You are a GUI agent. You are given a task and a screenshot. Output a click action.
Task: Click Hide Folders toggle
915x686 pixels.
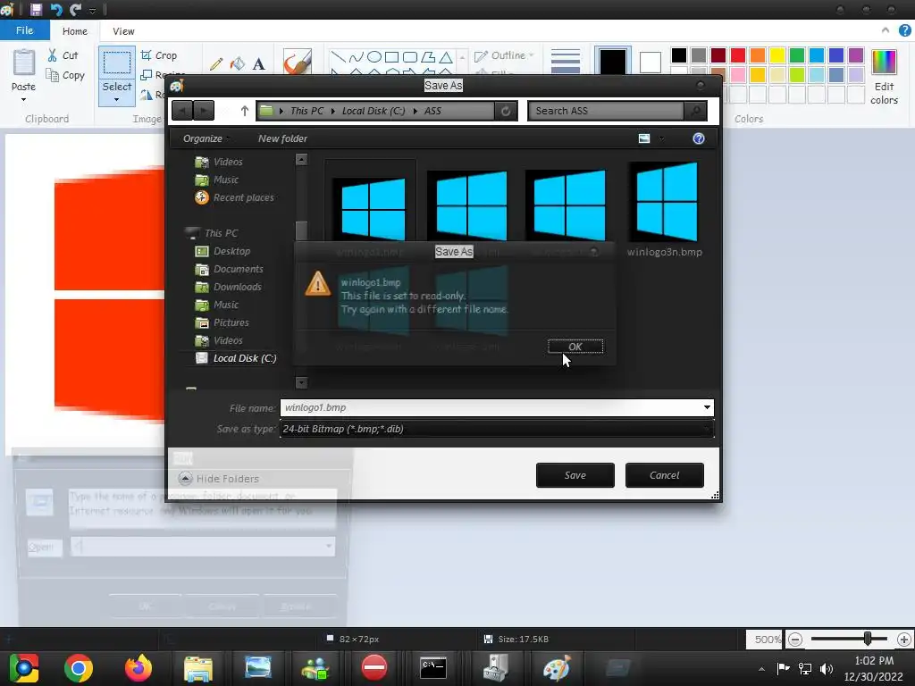pos(219,479)
